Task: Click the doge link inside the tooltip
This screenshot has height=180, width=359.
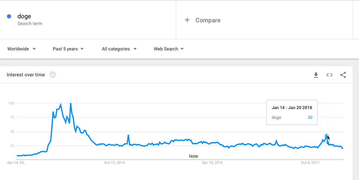Action: [x=277, y=117]
